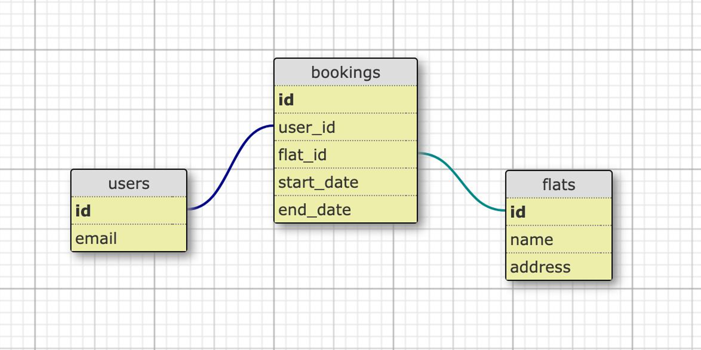Click the id row in flats table
The height and width of the screenshot is (350, 701).
[x=559, y=212]
